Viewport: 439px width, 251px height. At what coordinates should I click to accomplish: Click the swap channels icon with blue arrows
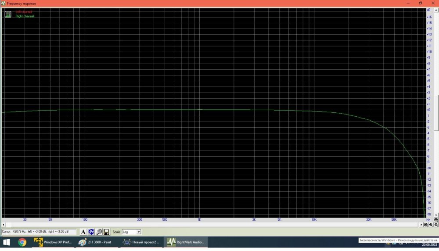pyautogui.click(x=91, y=232)
